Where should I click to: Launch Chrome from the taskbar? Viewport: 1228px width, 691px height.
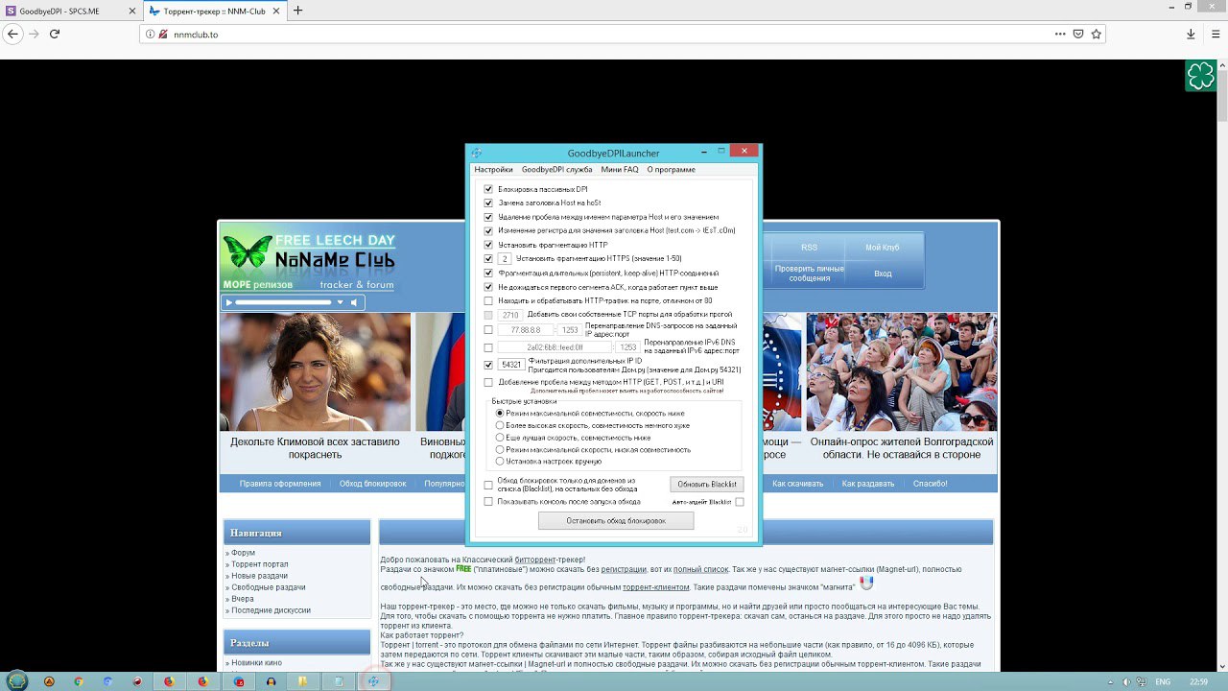tap(79, 681)
